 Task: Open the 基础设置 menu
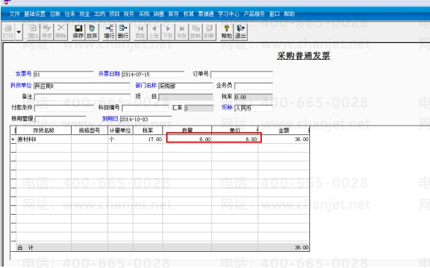click(x=34, y=14)
